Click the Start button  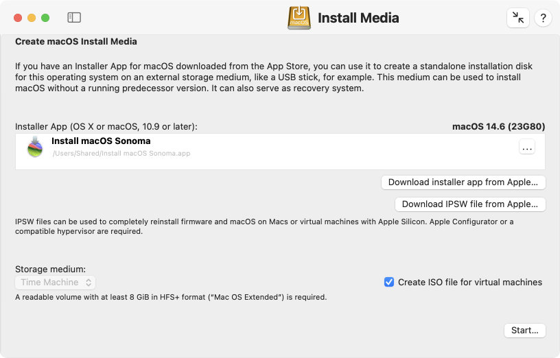(x=524, y=330)
